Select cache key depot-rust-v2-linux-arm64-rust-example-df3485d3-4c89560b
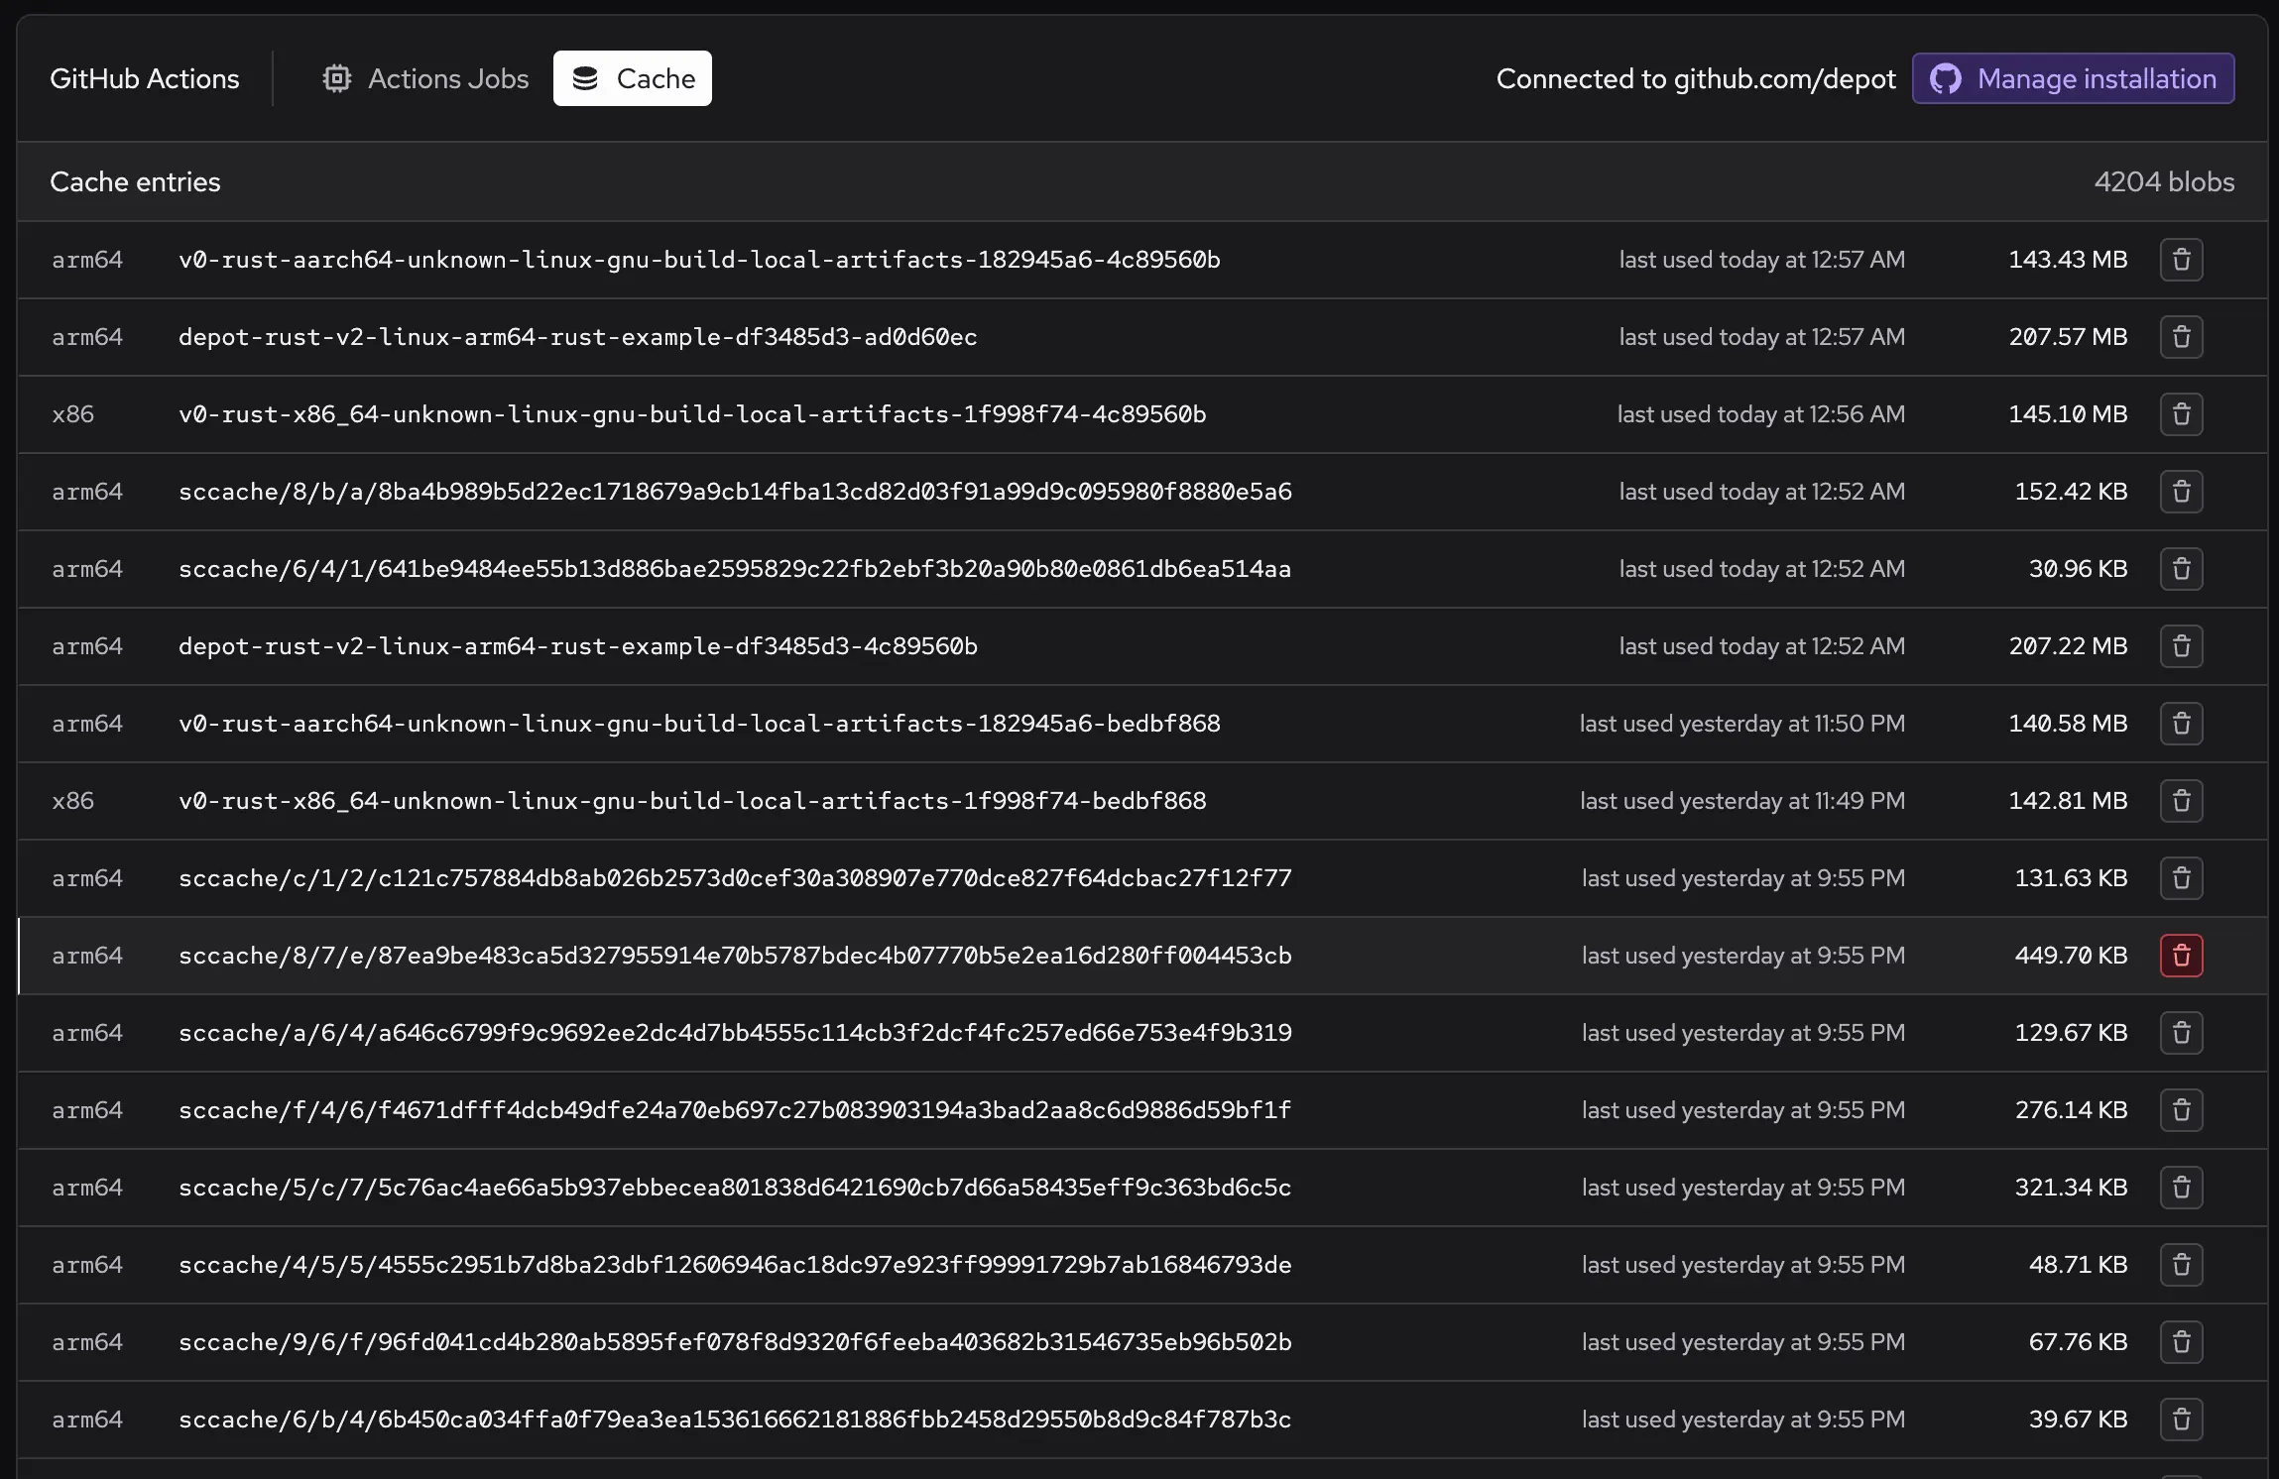The width and height of the screenshot is (2279, 1479). 577,646
